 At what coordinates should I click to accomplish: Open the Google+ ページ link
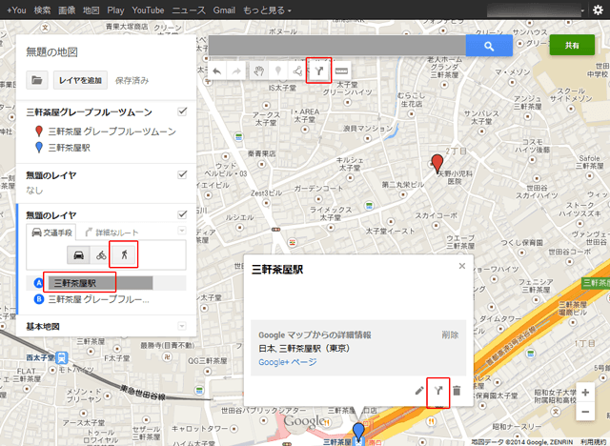coord(288,362)
